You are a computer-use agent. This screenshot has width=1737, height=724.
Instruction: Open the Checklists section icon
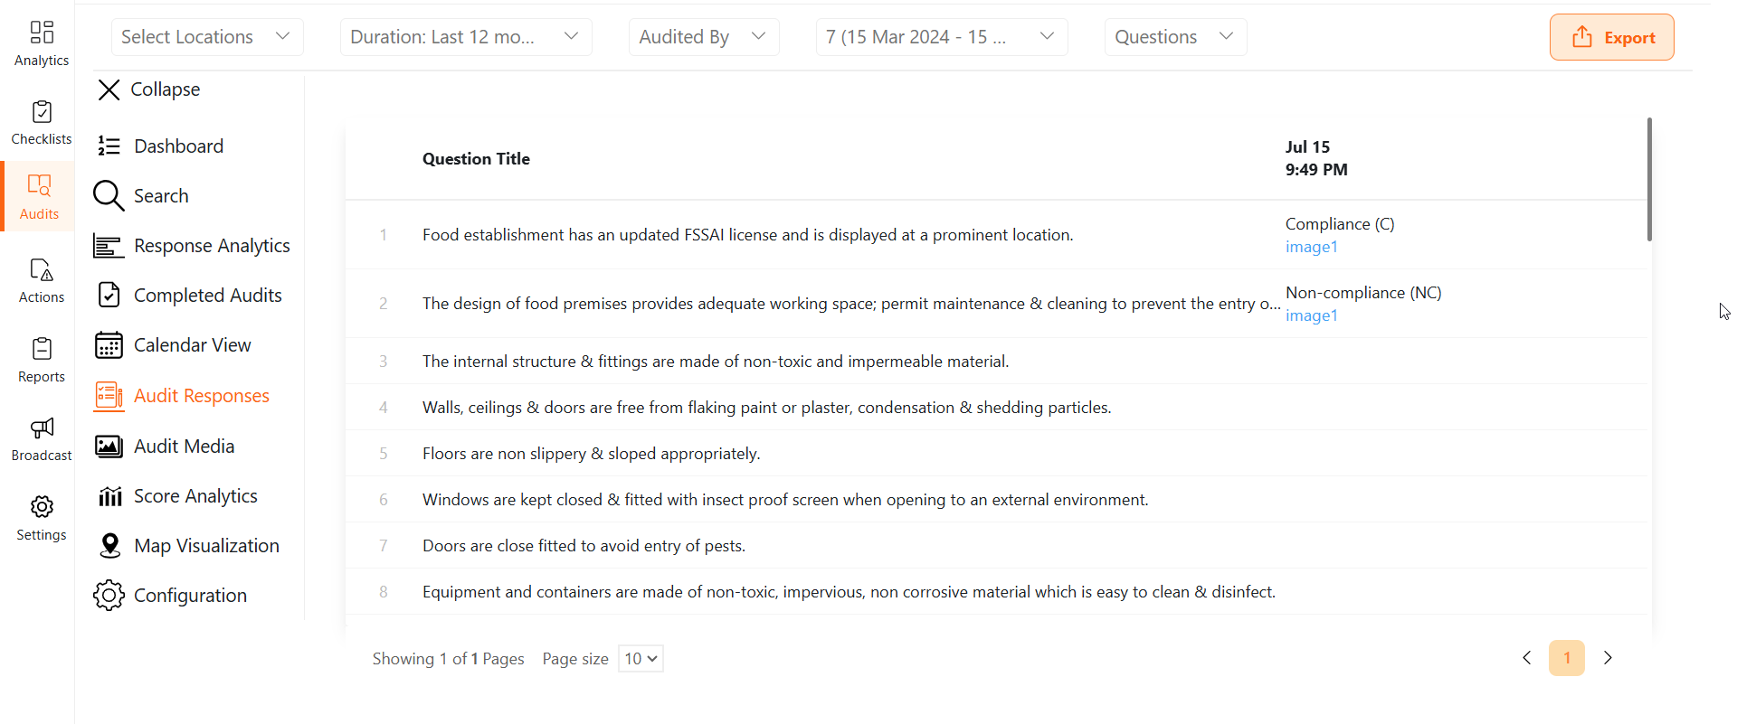click(42, 113)
